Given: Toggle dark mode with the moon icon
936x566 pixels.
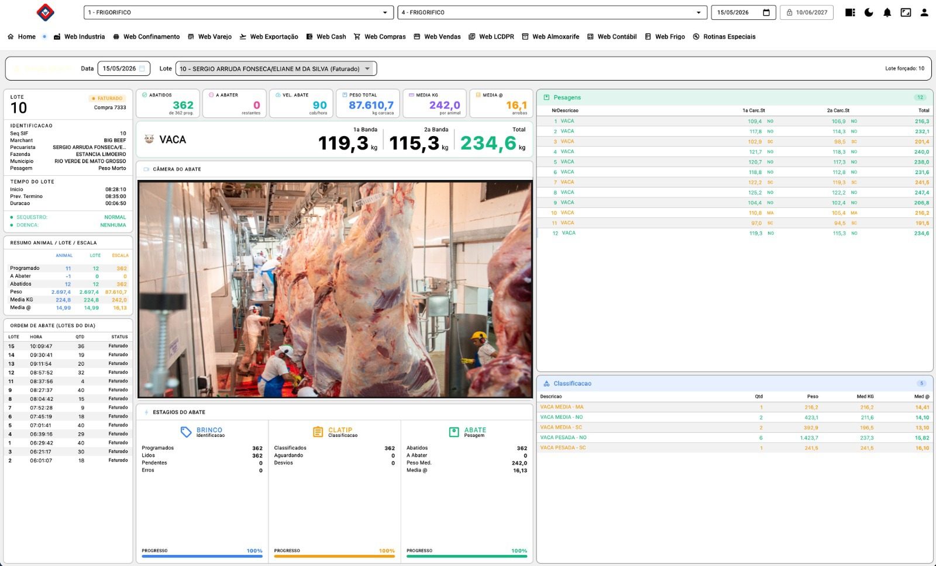Looking at the screenshot, I should click(x=869, y=12).
